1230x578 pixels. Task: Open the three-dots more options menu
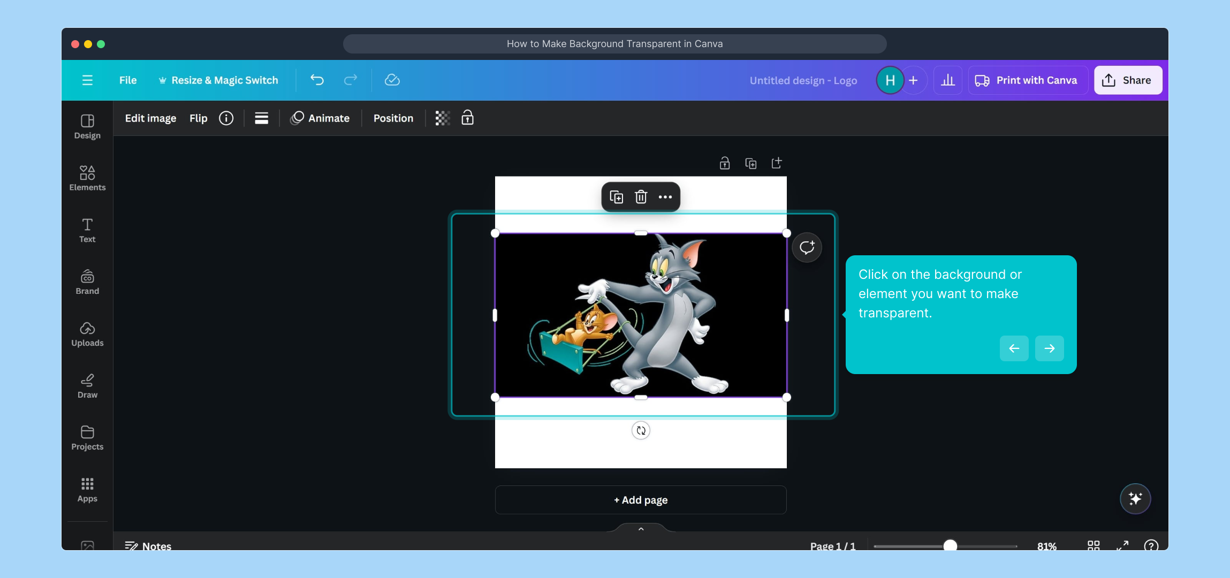665,197
